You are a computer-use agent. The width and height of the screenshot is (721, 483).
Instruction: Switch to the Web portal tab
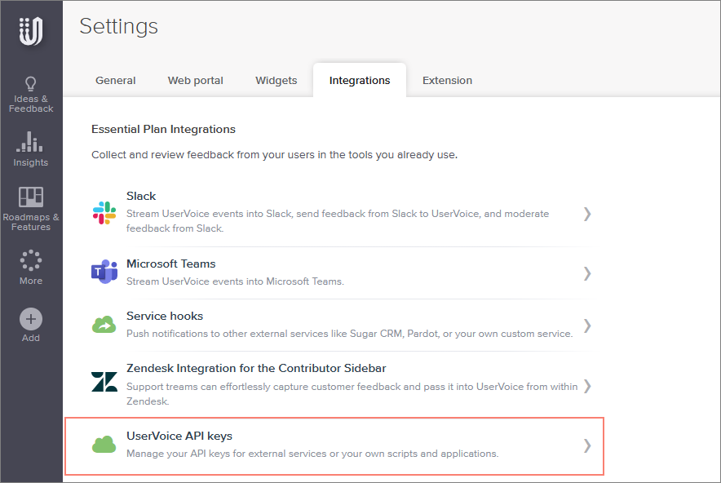196,81
